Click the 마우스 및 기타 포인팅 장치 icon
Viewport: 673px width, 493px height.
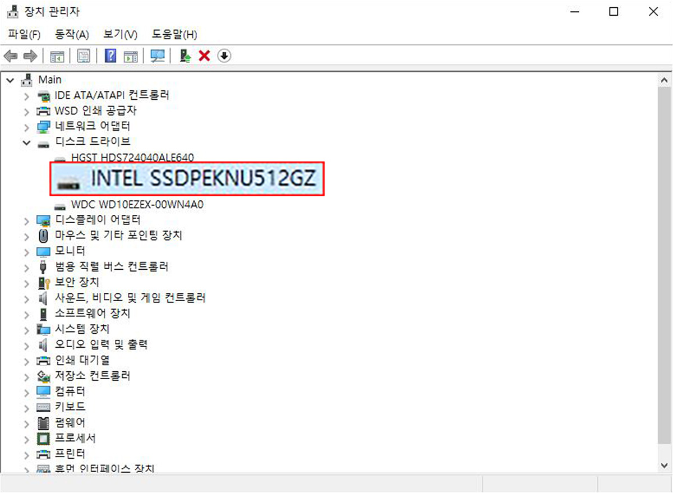[x=43, y=235]
